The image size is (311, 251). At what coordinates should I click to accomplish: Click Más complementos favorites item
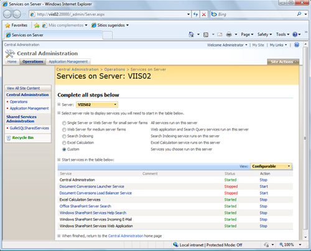pyautogui.click(x=65, y=25)
